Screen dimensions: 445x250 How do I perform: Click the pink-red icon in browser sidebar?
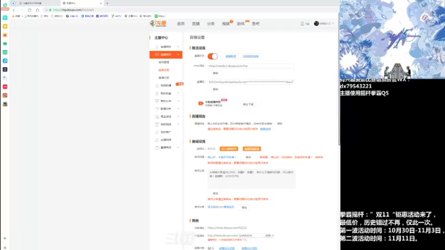pyautogui.click(x=5, y=87)
